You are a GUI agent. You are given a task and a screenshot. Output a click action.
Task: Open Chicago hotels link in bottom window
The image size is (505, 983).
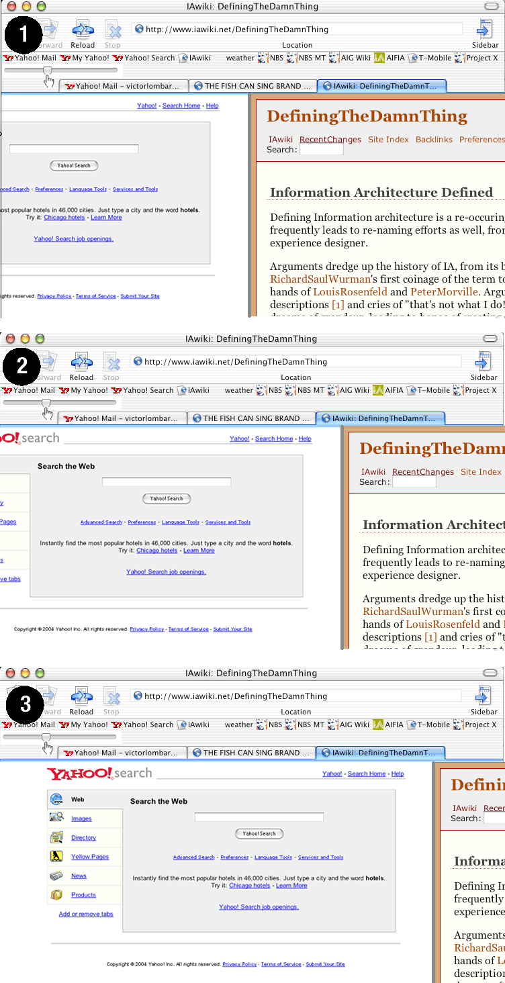point(250,886)
